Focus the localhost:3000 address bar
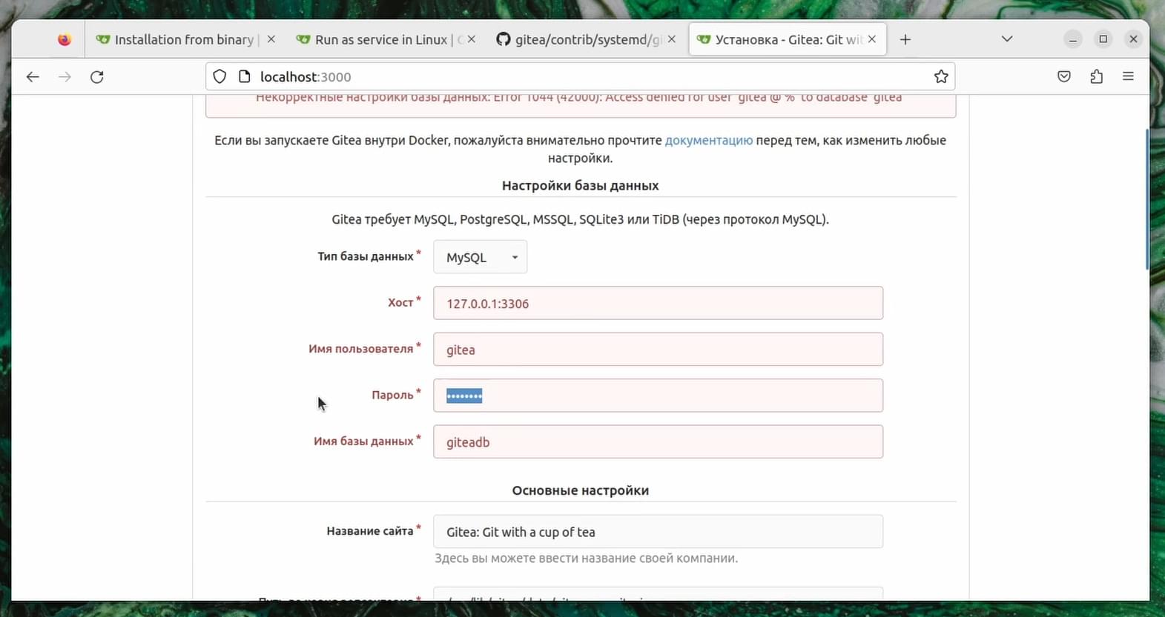Screen dimensions: 1165x617 click(x=578, y=77)
